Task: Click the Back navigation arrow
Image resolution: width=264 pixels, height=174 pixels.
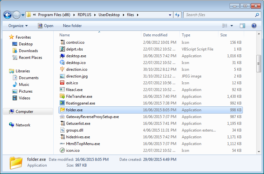Action: (7, 15)
